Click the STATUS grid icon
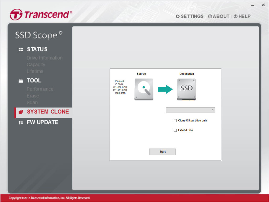The height and width of the screenshot is (202, 269). tap(21, 49)
